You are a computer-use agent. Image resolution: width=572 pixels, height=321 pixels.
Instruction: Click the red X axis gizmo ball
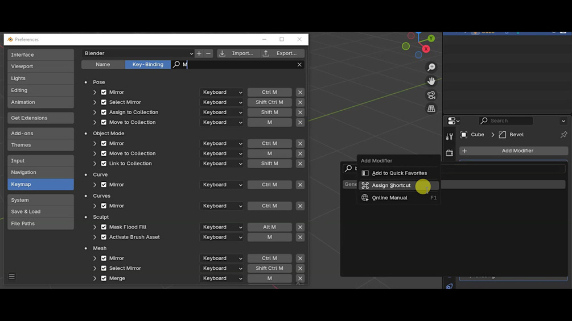point(426,49)
